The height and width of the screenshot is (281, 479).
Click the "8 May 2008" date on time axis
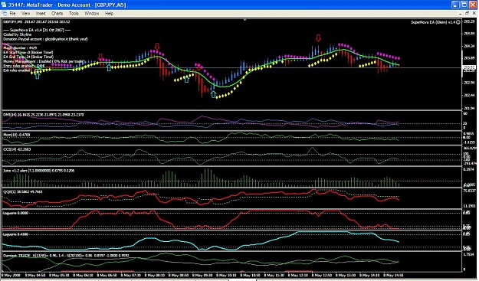click(x=11, y=275)
